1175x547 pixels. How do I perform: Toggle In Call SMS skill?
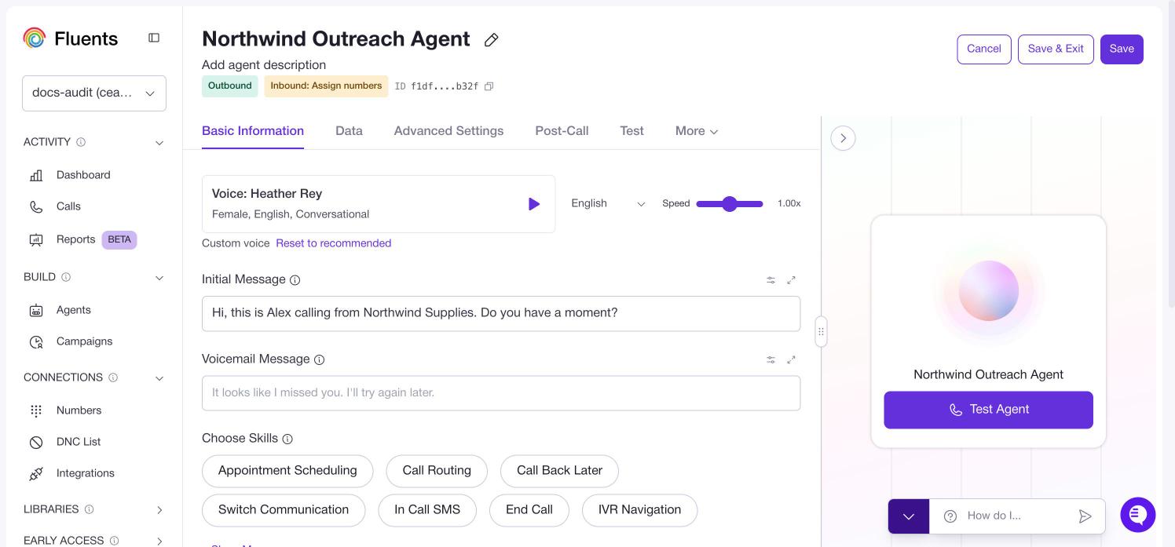tap(427, 510)
